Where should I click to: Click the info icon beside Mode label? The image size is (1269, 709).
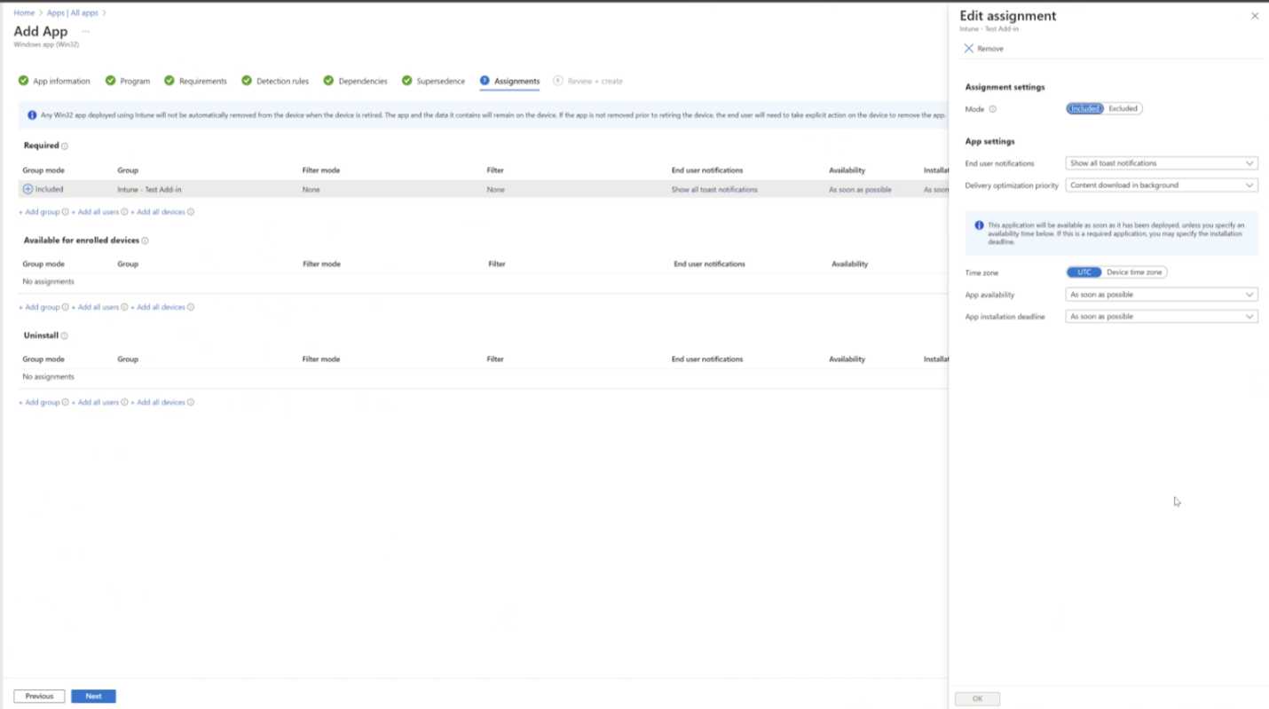[x=992, y=109]
